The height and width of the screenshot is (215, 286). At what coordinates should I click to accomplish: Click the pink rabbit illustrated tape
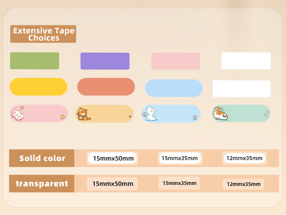pos(39,114)
